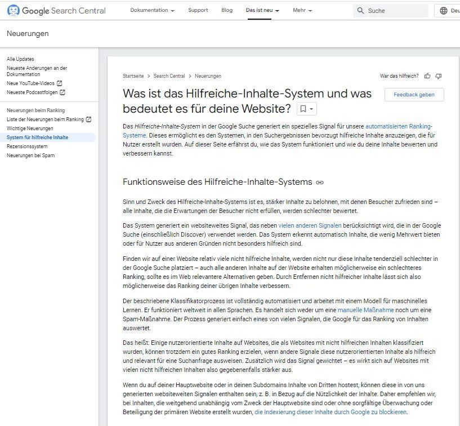
Task: Open the bookmark dropdown arrow by the title
Action: pyautogui.click(x=311, y=109)
